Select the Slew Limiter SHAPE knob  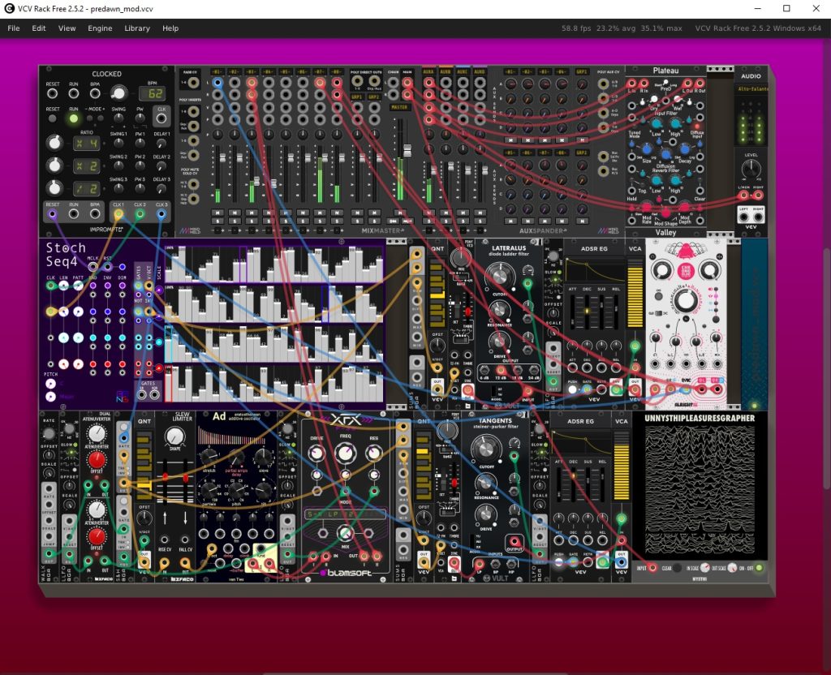tap(174, 436)
